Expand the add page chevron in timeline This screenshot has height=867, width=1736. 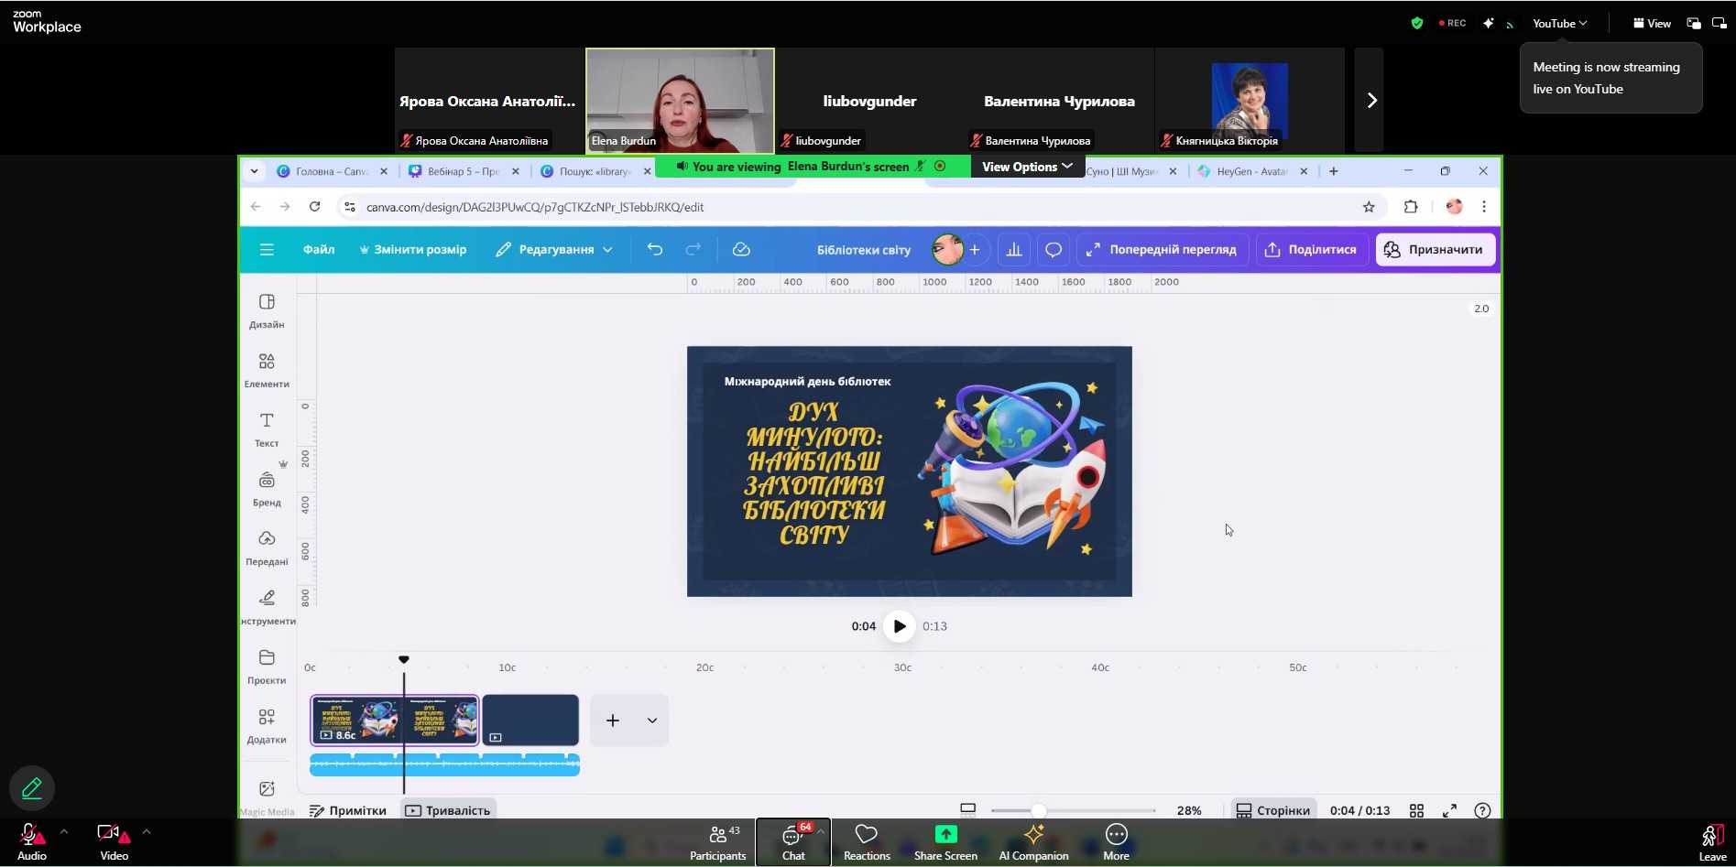[x=652, y=721]
